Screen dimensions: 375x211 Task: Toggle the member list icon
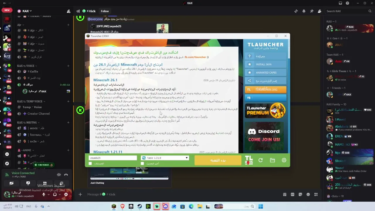[319, 11]
